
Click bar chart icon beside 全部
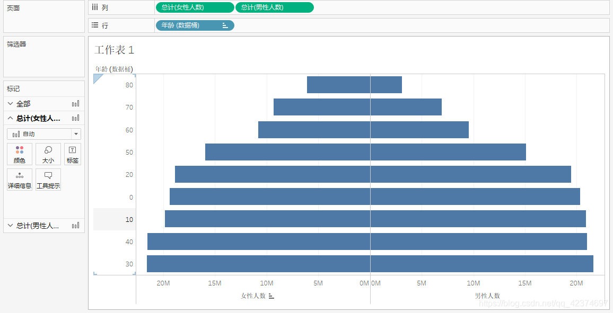click(x=75, y=103)
